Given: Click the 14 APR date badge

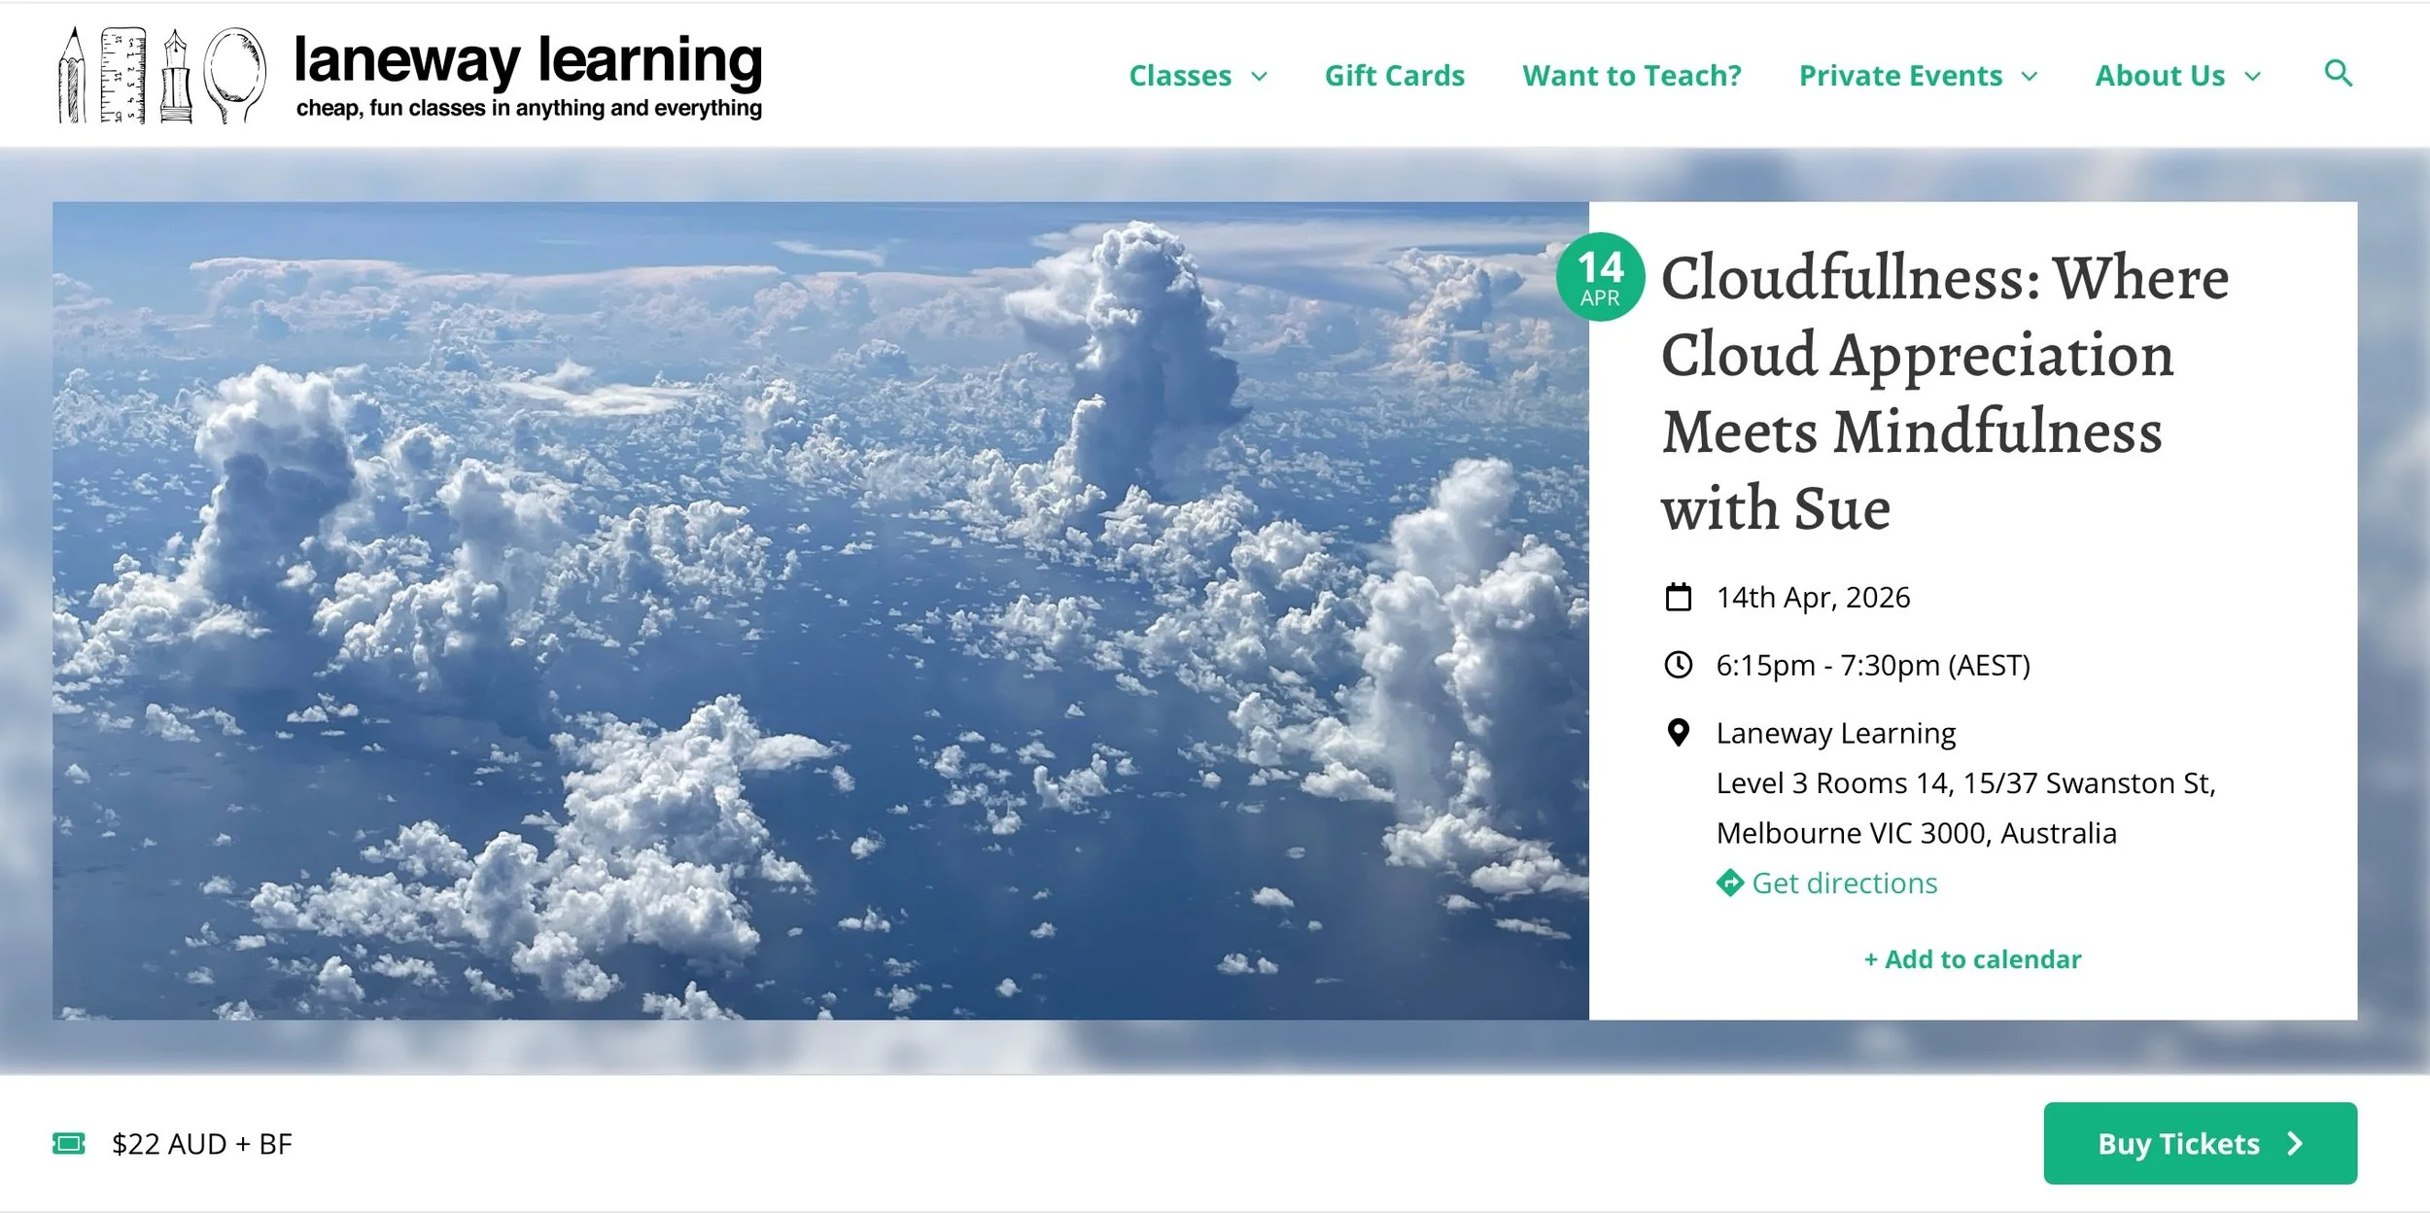Looking at the screenshot, I should [1600, 277].
